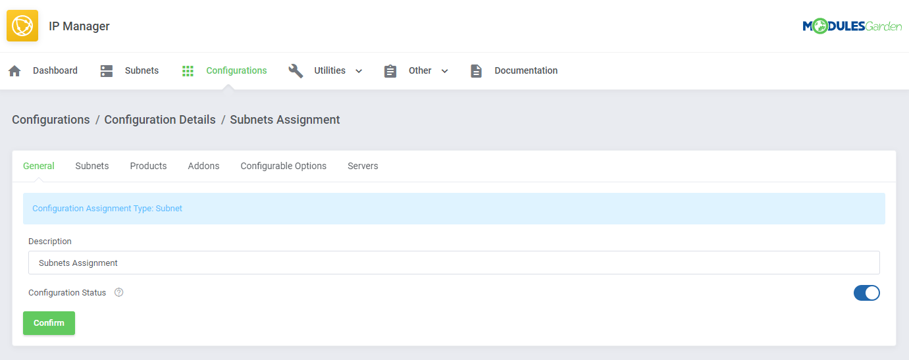Open the ModulesGarden logo link
The height and width of the screenshot is (360, 909).
pos(852,26)
